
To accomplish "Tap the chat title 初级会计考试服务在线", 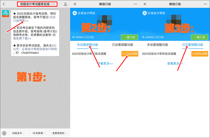I will (35, 4).
